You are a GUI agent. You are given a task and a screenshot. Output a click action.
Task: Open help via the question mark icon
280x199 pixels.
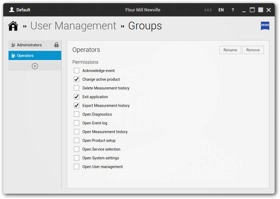pyautogui.click(x=233, y=10)
